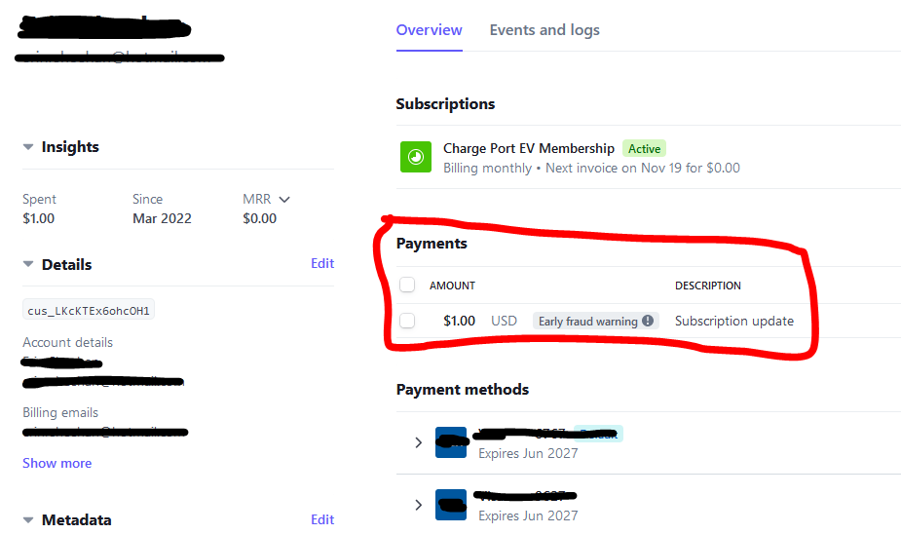Copy the customer ID cus_LKcKTEx6ohcOH1
This screenshot has width=901, height=534.
coord(89,311)
